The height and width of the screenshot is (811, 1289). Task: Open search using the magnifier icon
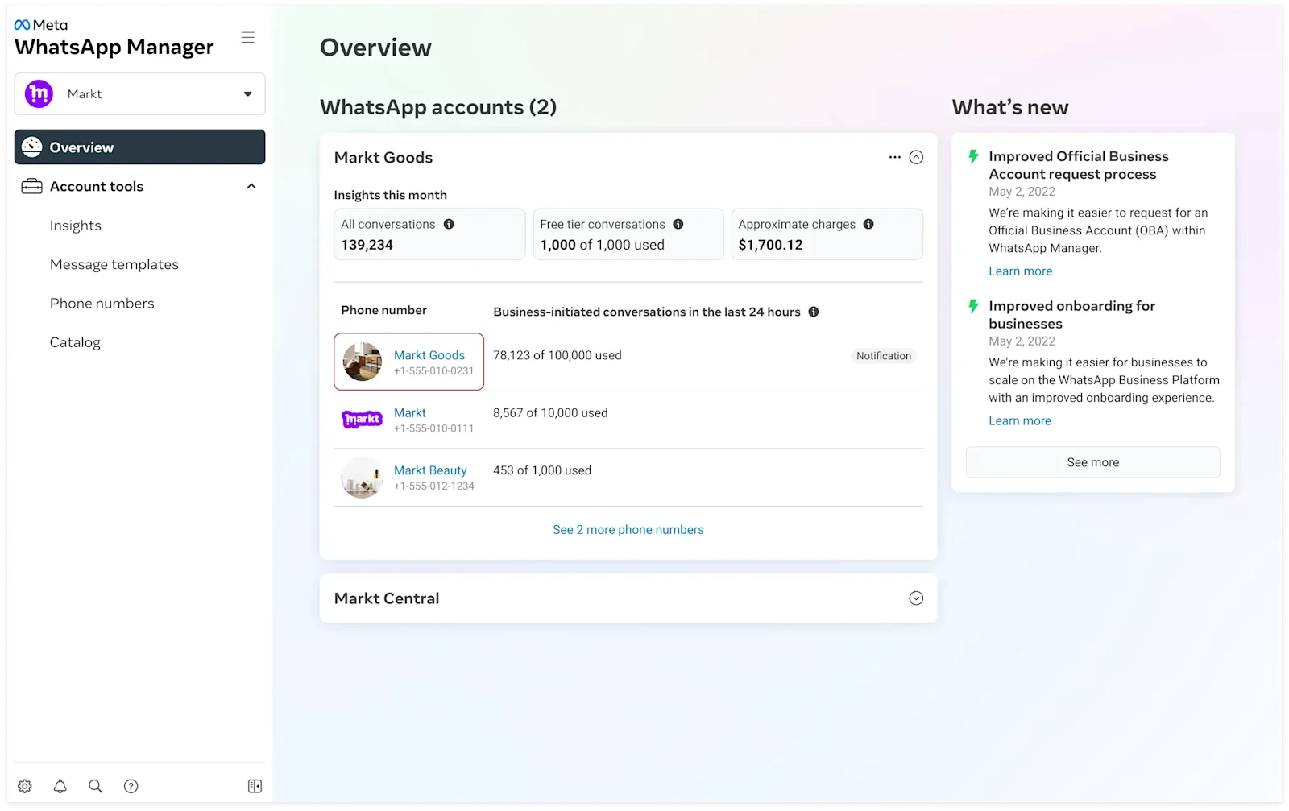click(95, 786)
